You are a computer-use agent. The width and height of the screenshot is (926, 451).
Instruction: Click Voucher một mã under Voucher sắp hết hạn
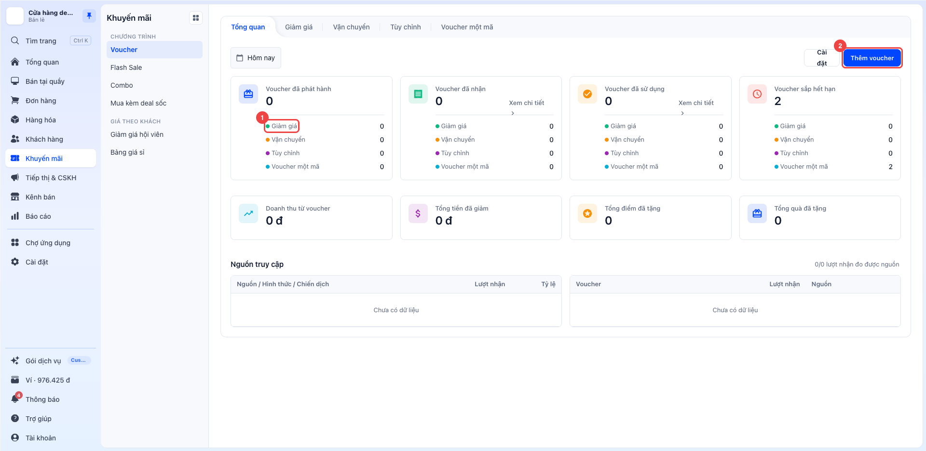click(804, 167)
